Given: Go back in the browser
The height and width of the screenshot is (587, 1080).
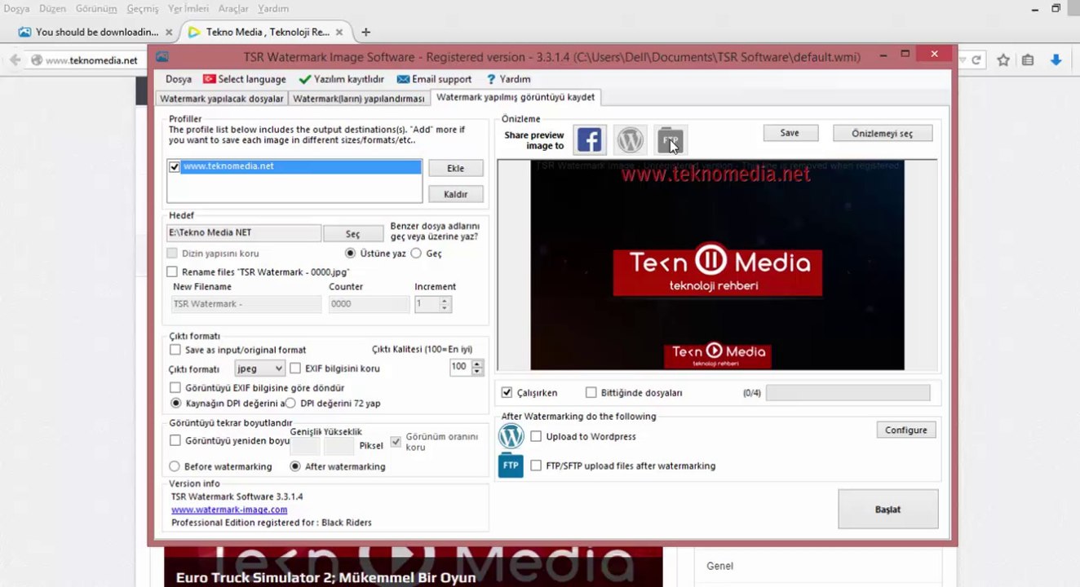Looking at the screenshot, I should pos(15,60).
